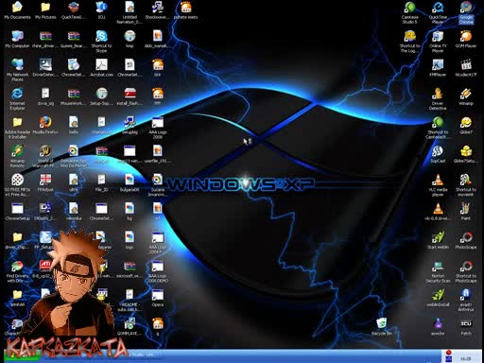This screenshot has height=363, width=484.
Task: Open the Online TV Player icon
Action: coord(438,41)
